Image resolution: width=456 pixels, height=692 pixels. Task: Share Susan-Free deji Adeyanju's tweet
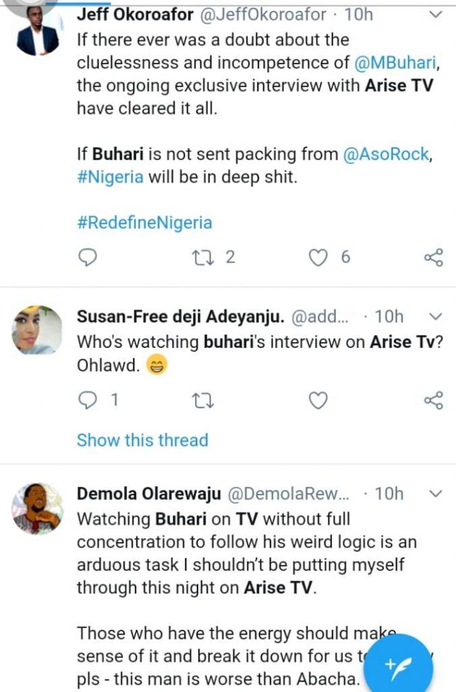433,401
